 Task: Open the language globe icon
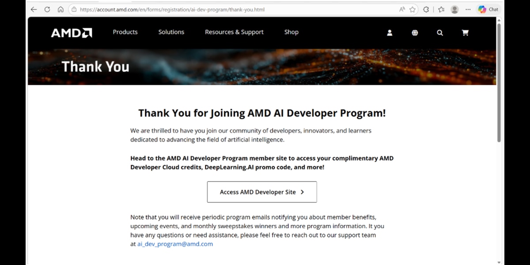pos(415,33)
